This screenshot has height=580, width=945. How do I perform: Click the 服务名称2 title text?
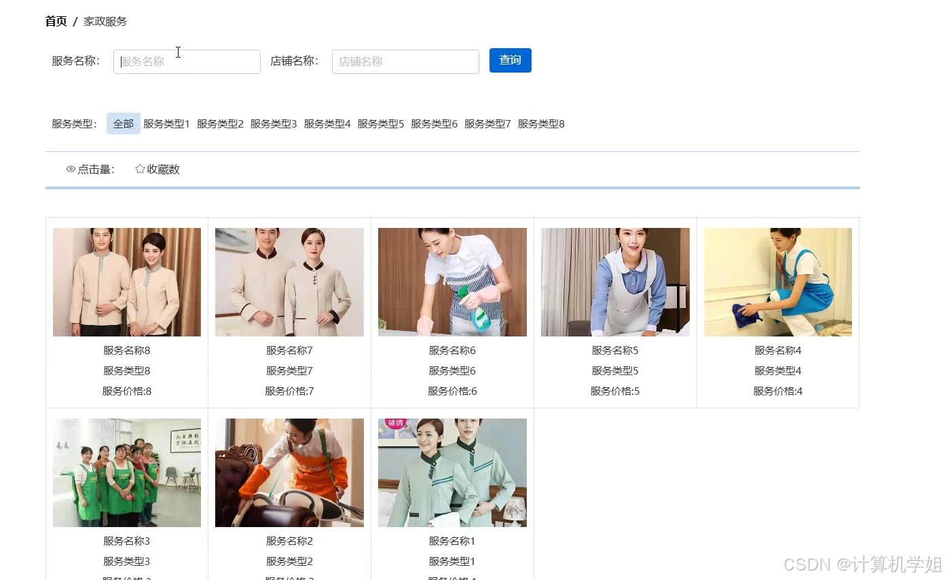pyautogui.click(x=289, y=541)
